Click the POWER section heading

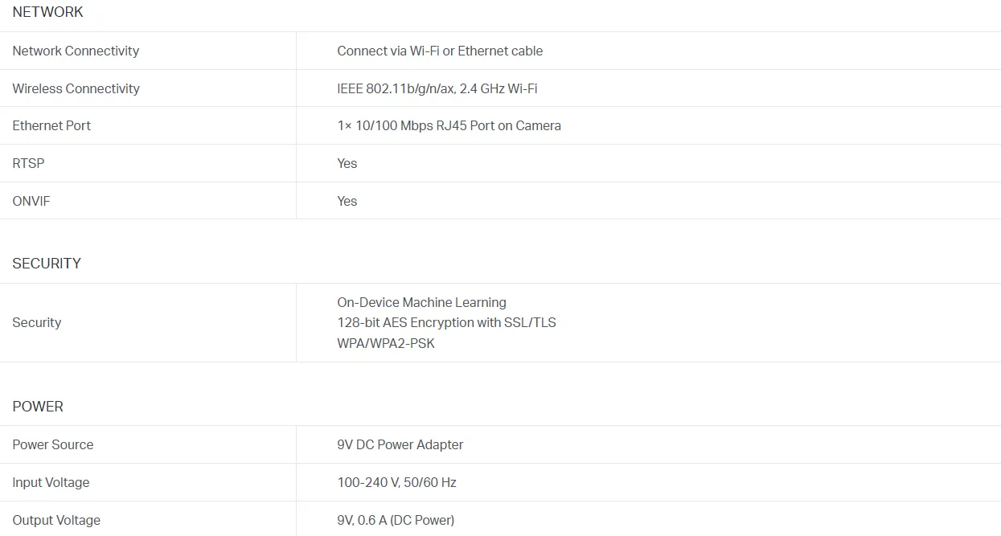tap(38, 407)
